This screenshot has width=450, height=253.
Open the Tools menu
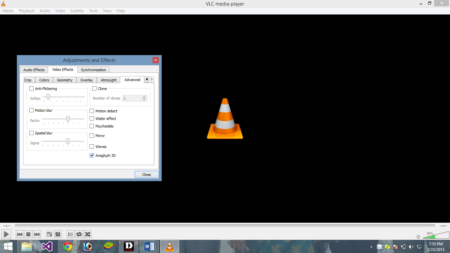[x=94, y=11]
